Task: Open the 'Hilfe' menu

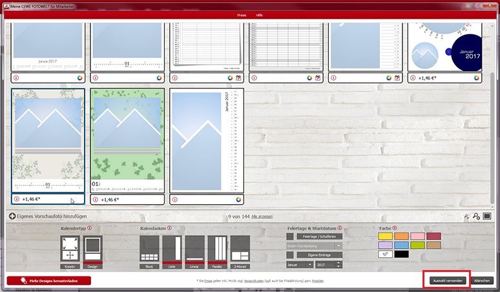Action: click(259, 15)
